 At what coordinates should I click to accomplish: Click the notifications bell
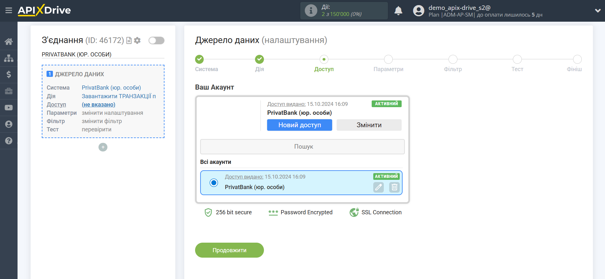tap(398, 11)
